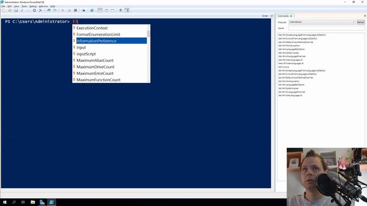Open the Debug menu
Viewport: 367px width, 206px height.
(x=33, y=6)
